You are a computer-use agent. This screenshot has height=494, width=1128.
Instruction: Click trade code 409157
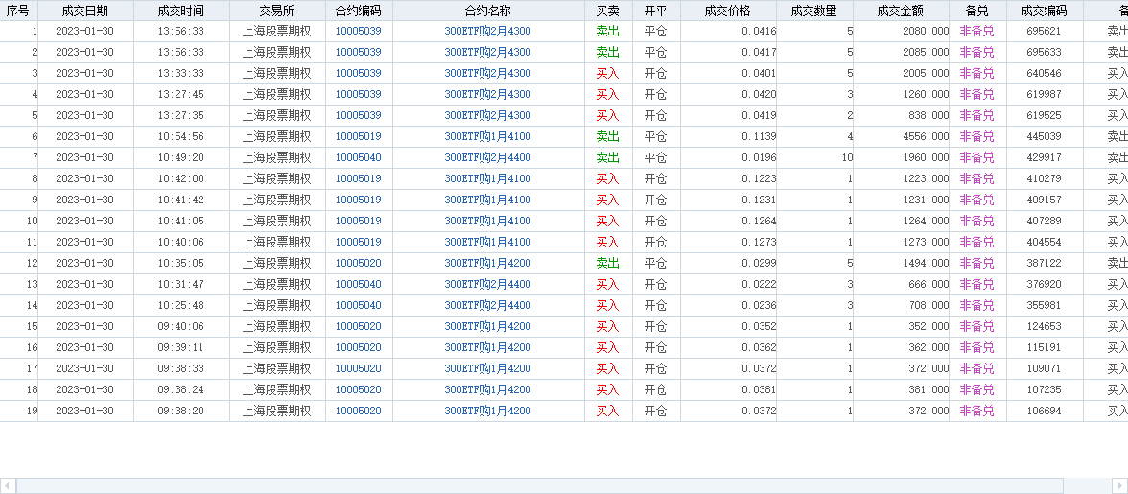point(1044,200)
